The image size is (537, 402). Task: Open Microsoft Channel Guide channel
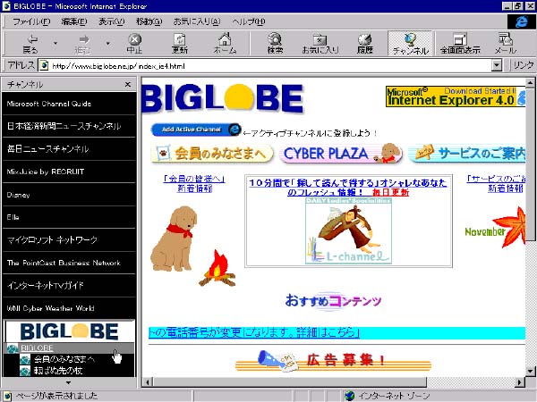[69, 104]
